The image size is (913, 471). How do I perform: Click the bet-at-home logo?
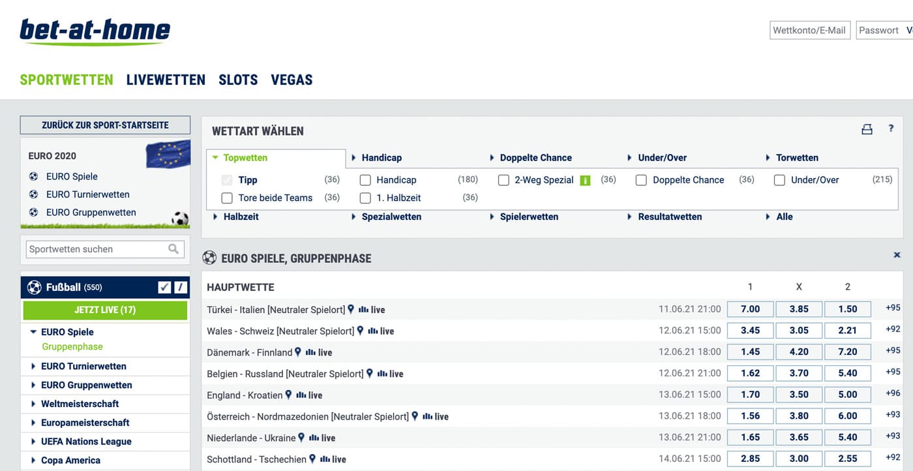95,31
